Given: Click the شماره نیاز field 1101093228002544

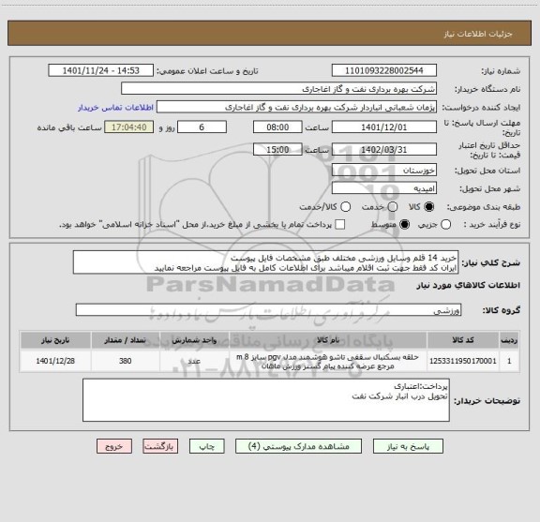Looking at the screenshot, I should tap(384, 70).
